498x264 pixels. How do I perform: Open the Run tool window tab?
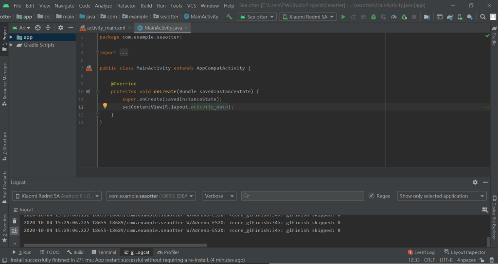click(x=22, y=252)
